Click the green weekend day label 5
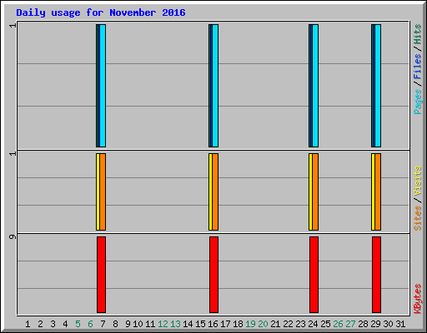The image size is (427, 333). click(x=78, y=324)
